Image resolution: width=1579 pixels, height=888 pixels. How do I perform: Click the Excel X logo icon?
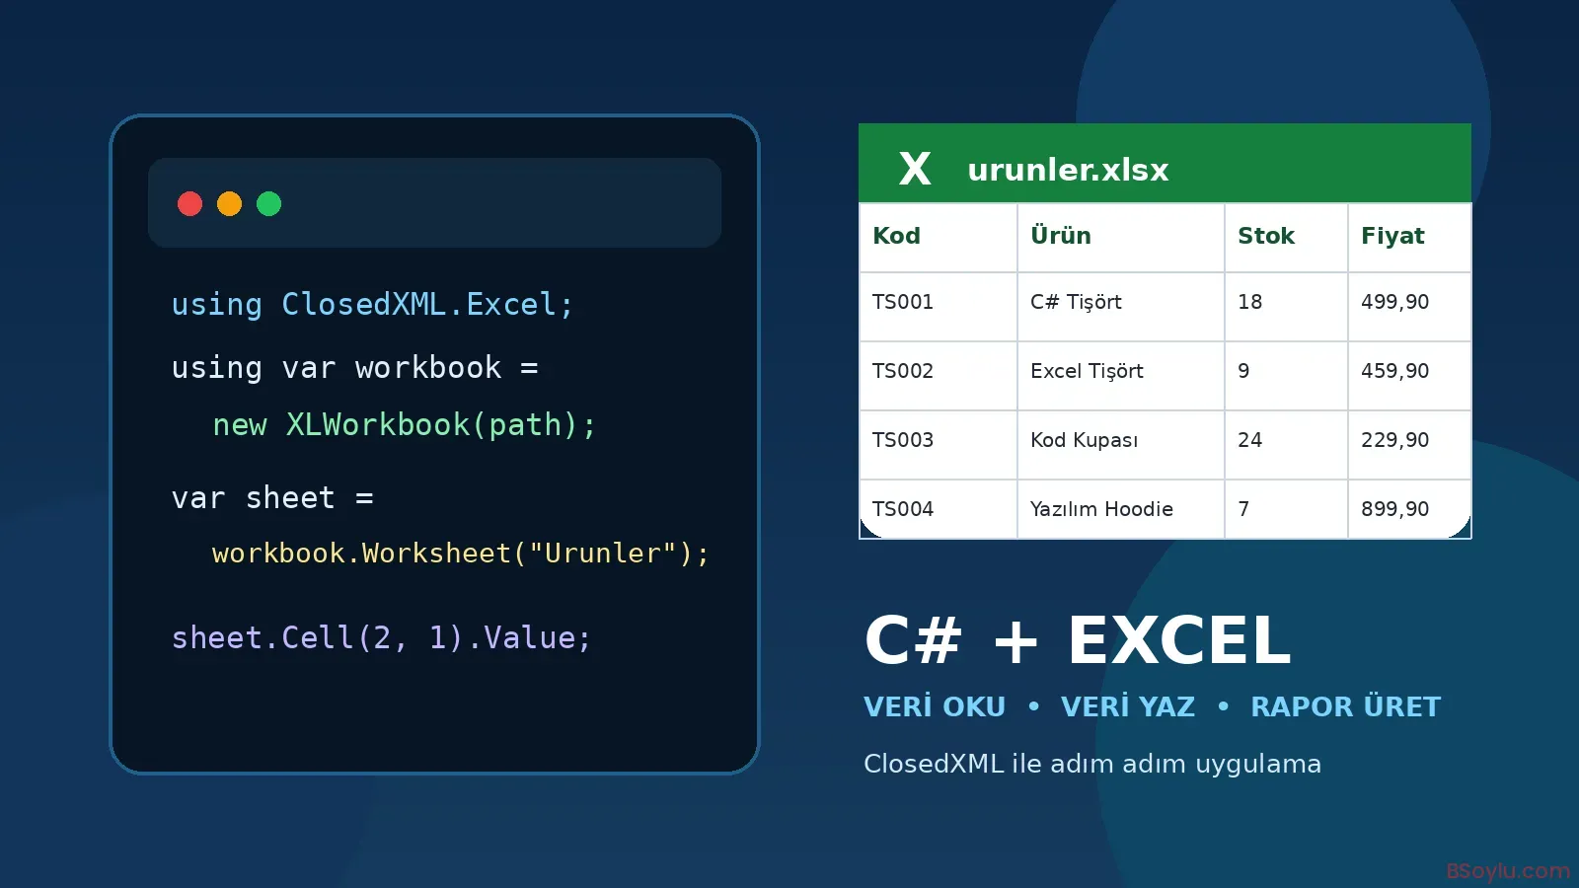(x=915, y=169)
